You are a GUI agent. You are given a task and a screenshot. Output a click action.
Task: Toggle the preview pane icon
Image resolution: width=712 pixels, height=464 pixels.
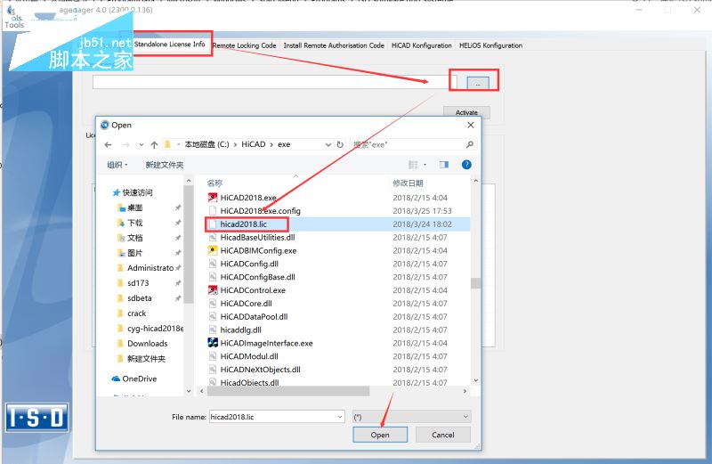click(x=444, y=165)
